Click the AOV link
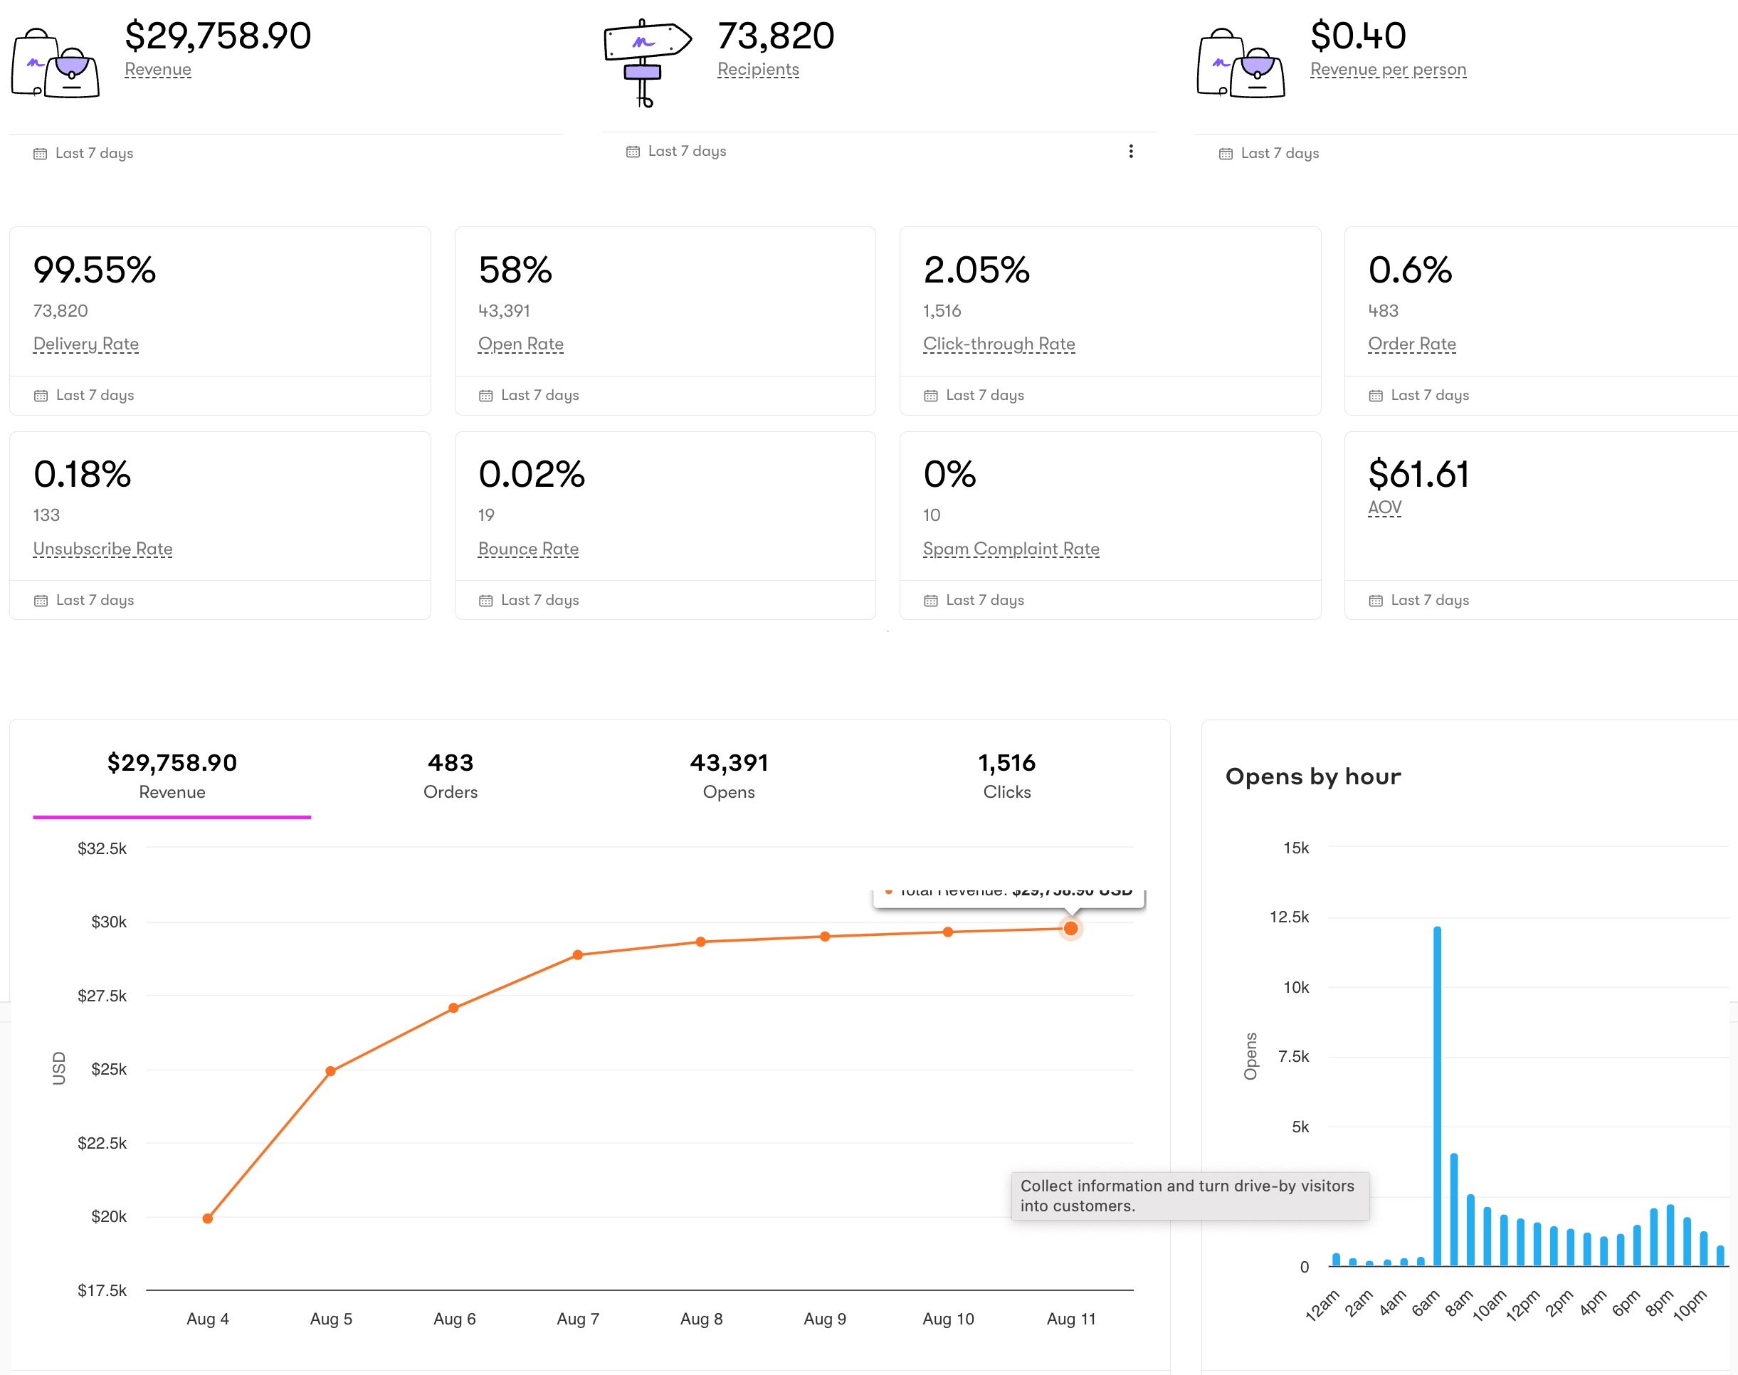1738x1375 pixels. tap(1384, 507)
